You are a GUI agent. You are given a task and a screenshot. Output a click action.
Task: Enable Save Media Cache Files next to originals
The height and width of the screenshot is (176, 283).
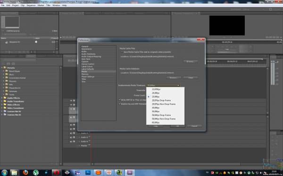pyautogui.click(x=122, y=52)
